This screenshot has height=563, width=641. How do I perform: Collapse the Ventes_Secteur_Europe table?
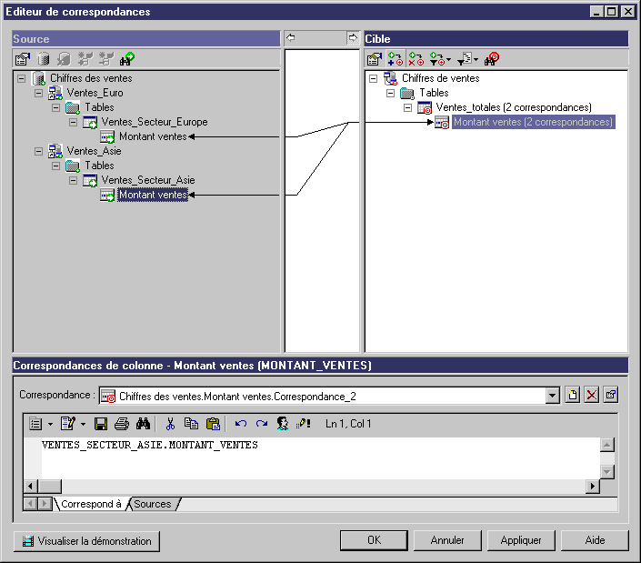click(x=73, y=122)
